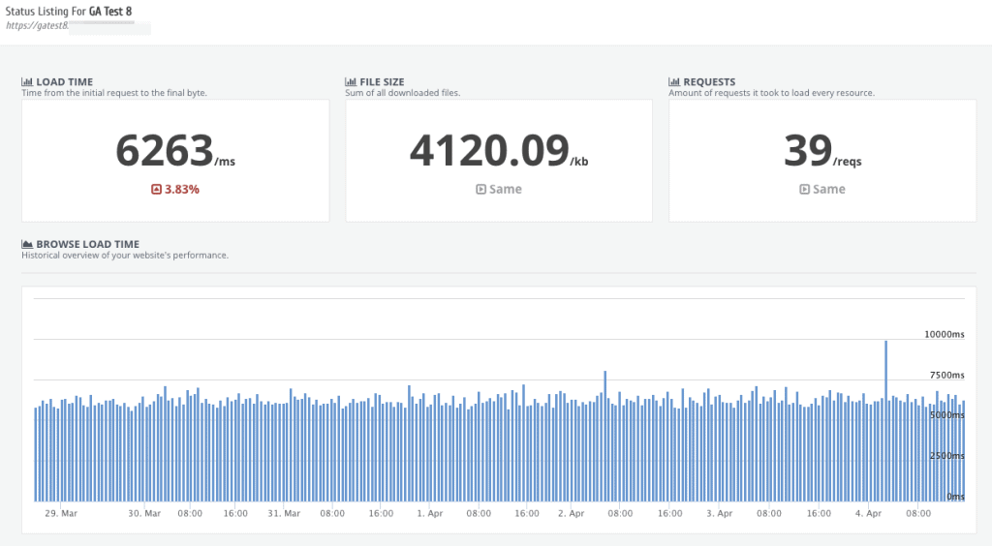The image size is (992, 546).
Task: Open the https://gatest8 site URL link
Action: pyautogui.click(x=37, y=26)
